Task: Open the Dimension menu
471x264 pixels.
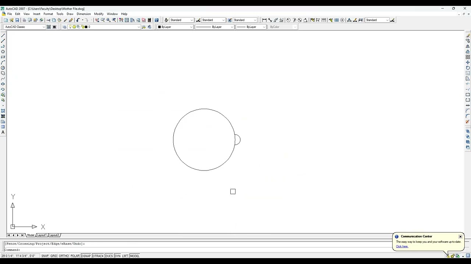Action: [84, 14]
